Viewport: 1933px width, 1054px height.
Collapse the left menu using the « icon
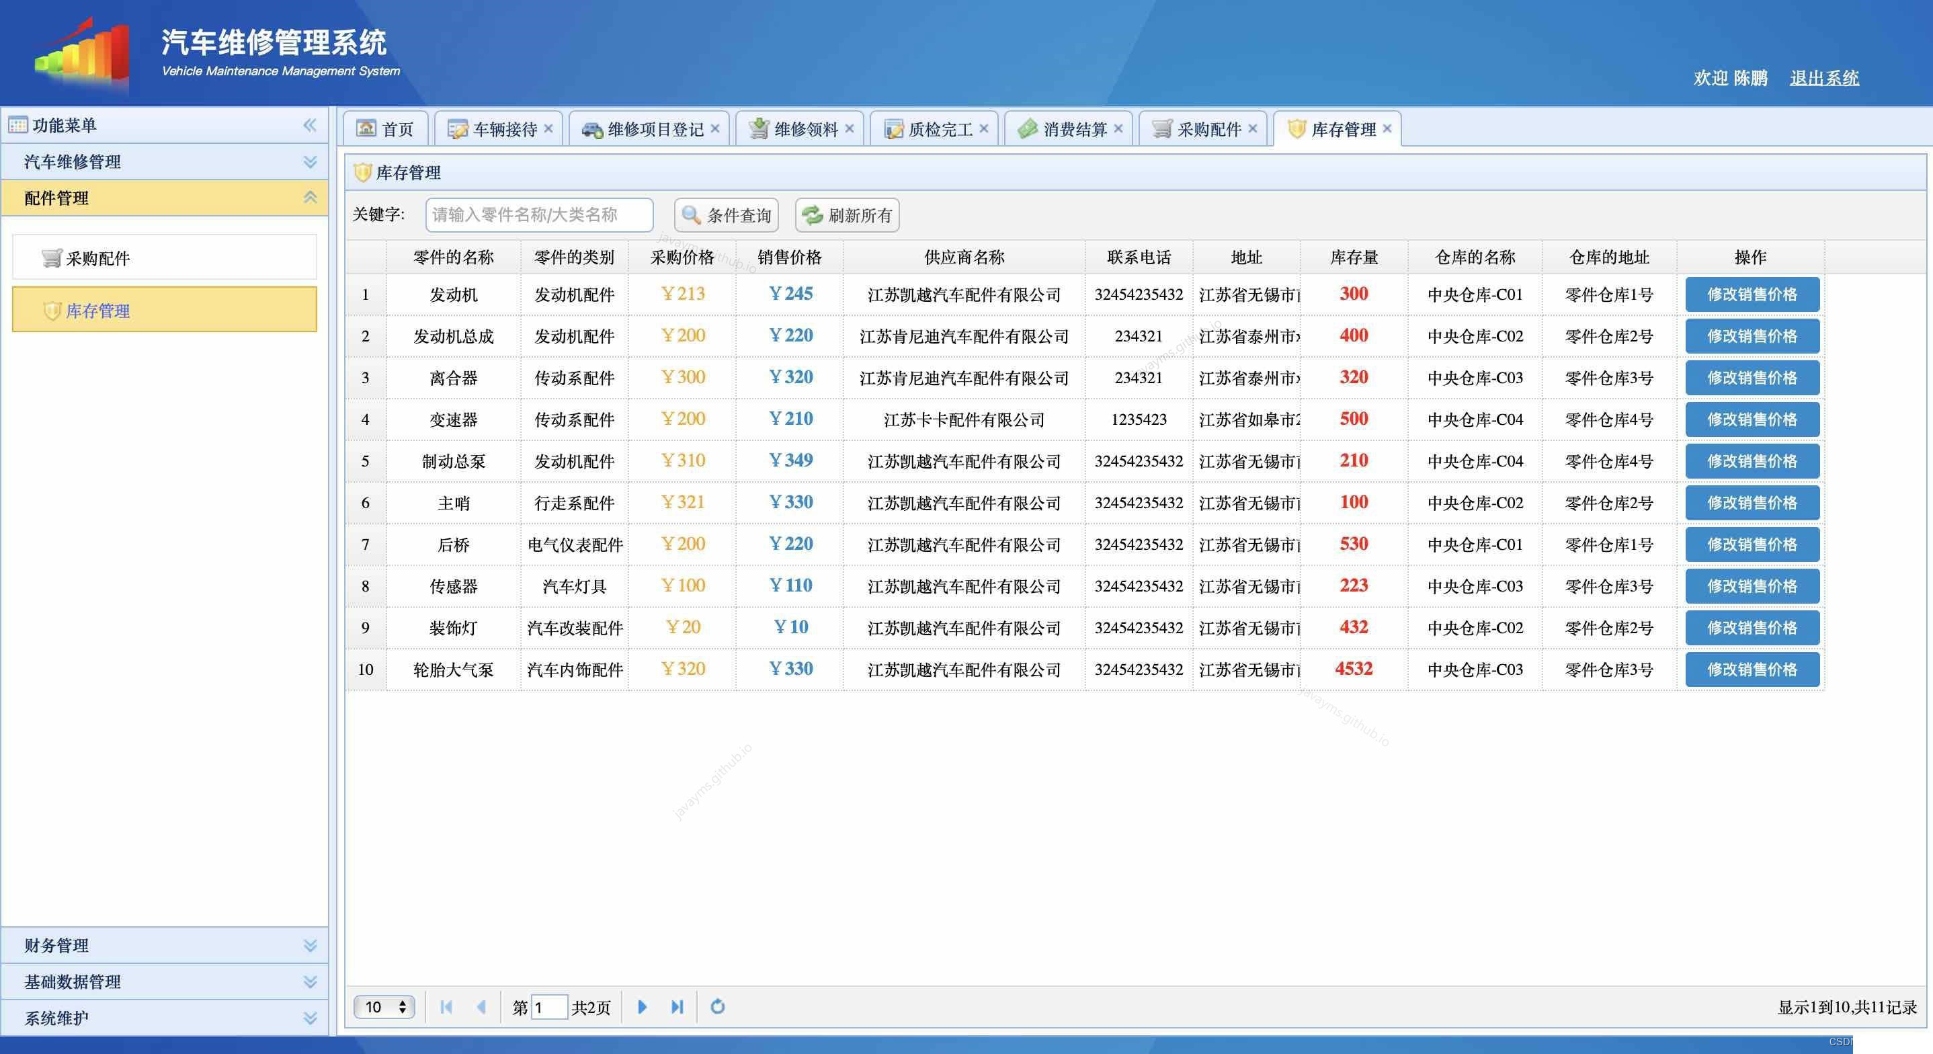309,124
